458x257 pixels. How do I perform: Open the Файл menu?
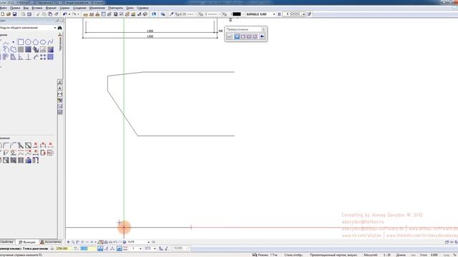(3, 8)
